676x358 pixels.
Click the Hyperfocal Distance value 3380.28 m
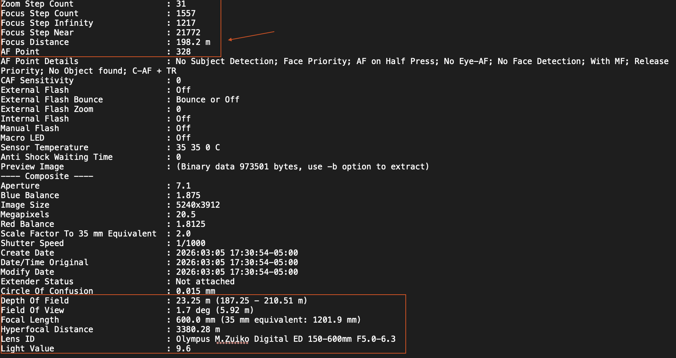pos(198,330)
